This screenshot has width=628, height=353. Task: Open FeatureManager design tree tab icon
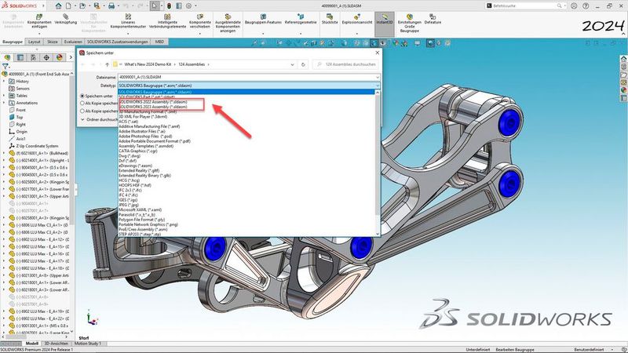pyautogui.click(x=8, y=57)
